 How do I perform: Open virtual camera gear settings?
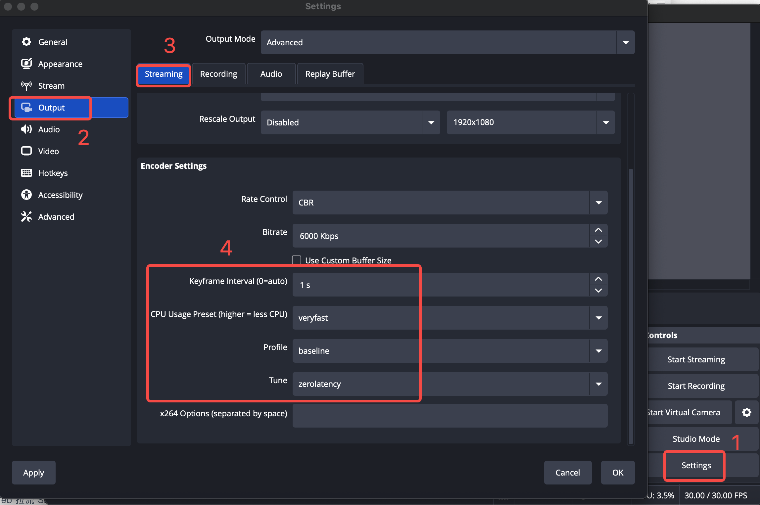pos(746,412)
